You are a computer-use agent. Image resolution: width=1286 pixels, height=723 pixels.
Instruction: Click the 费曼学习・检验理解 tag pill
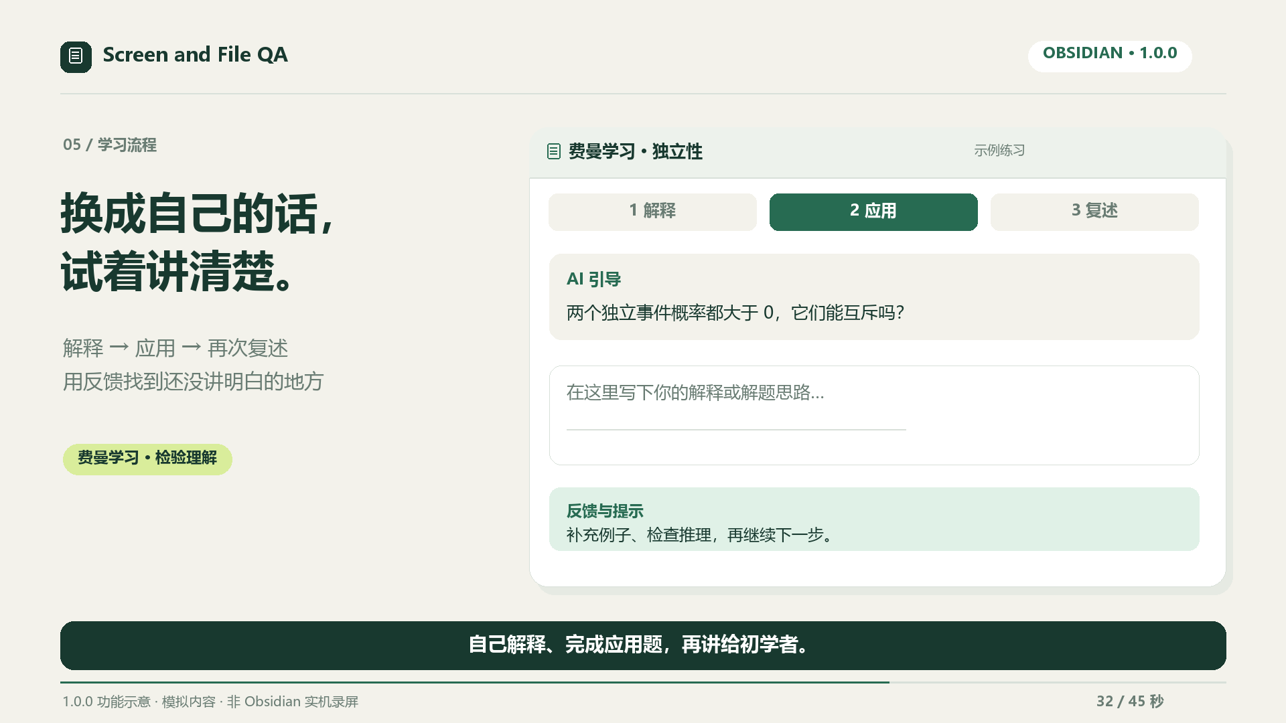(x=147, y=459)
